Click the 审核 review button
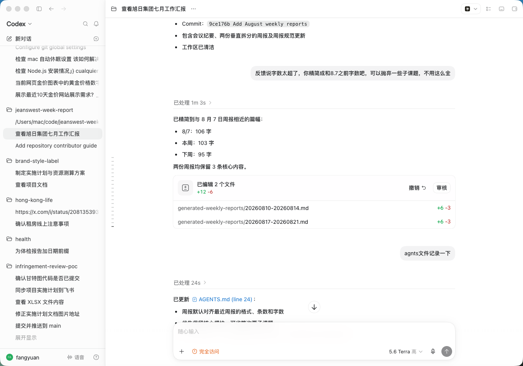The image size is (523, 366). (442, 188)
